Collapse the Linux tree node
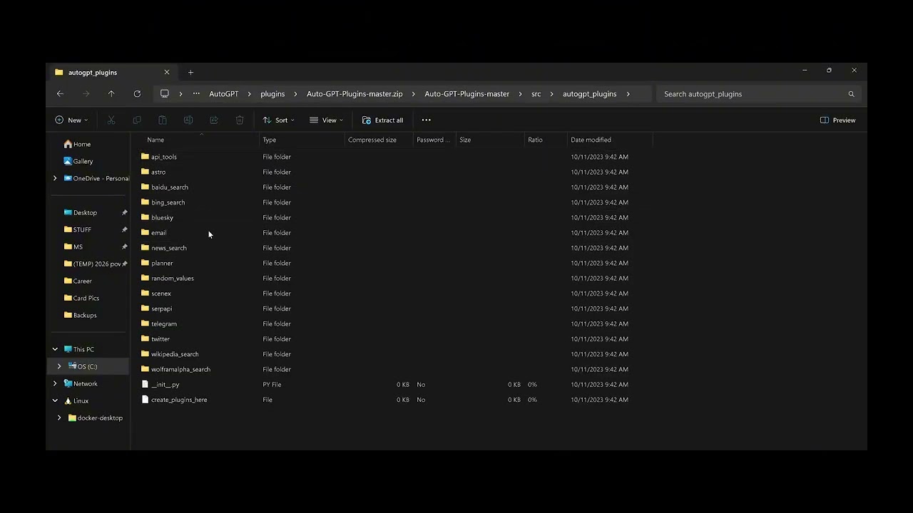Viewport: 913px width, 513px height. 55,400
